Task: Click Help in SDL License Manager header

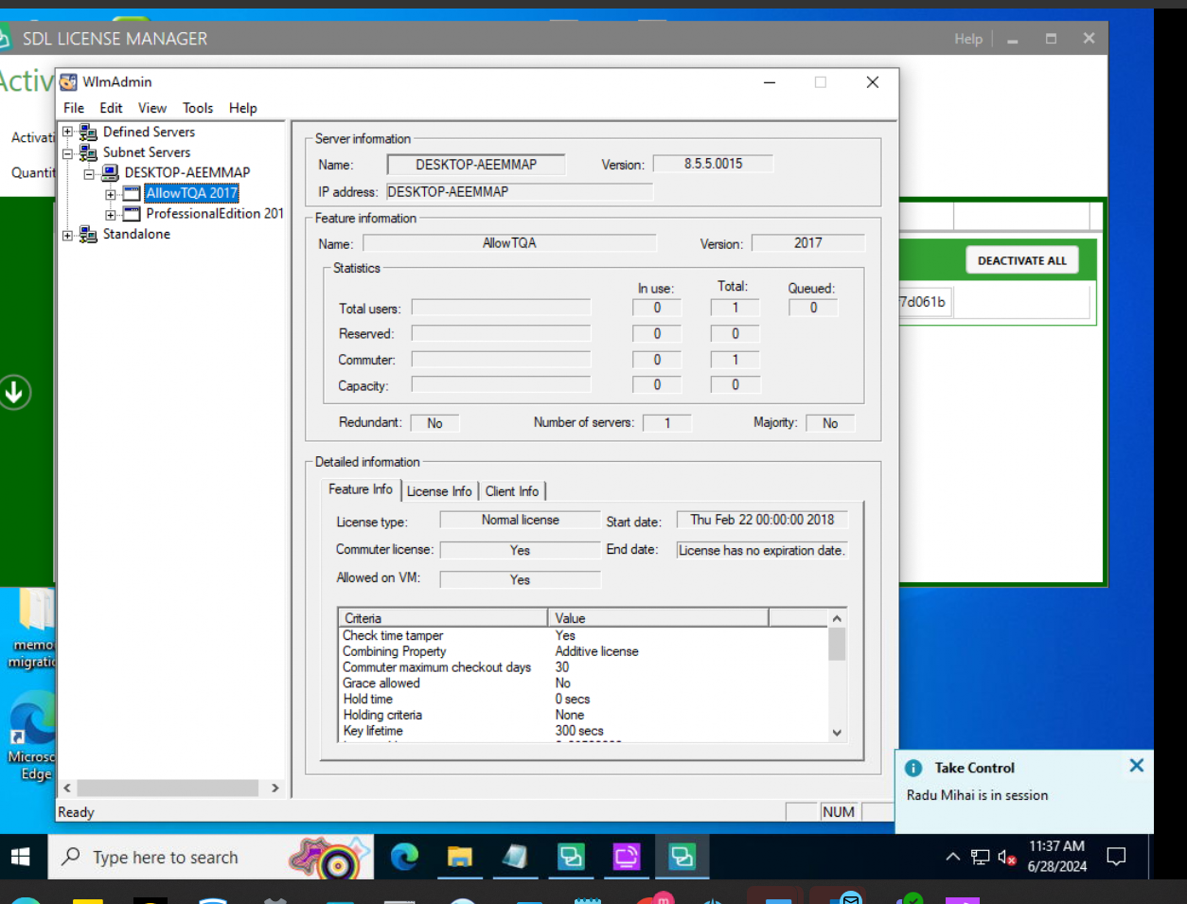Action: 968,39
